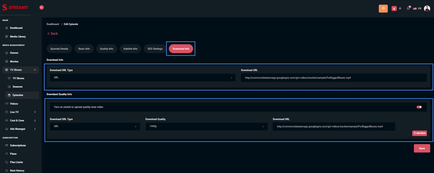Image resolution: width=434 pixels, height=173 pixels.
Task: Collapse sidebar with red arrow button
Action: (42, 7)
